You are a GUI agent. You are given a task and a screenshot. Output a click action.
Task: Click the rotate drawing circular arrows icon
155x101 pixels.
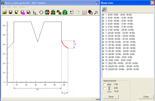click(41, 12)
